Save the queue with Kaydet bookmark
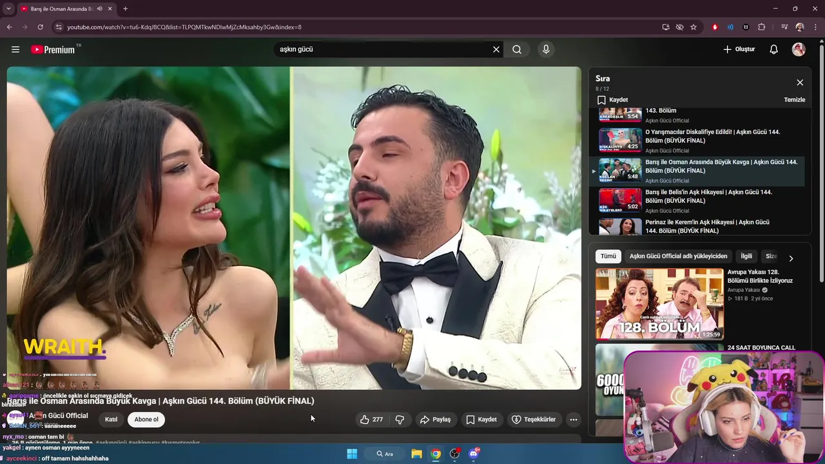Viewport: 825px width, 464px height. click(x=612, y=100)
